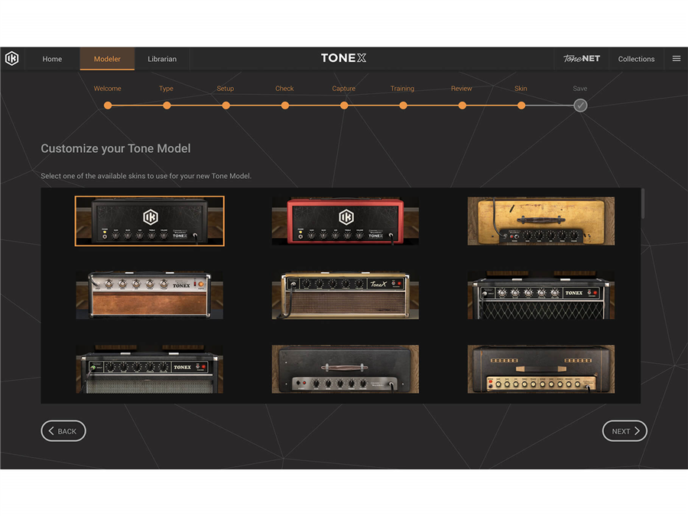Screen dimensions: 688x516
Task: Open Collections in the top bar
Action: pyautogui.click(x=636, y=59)
